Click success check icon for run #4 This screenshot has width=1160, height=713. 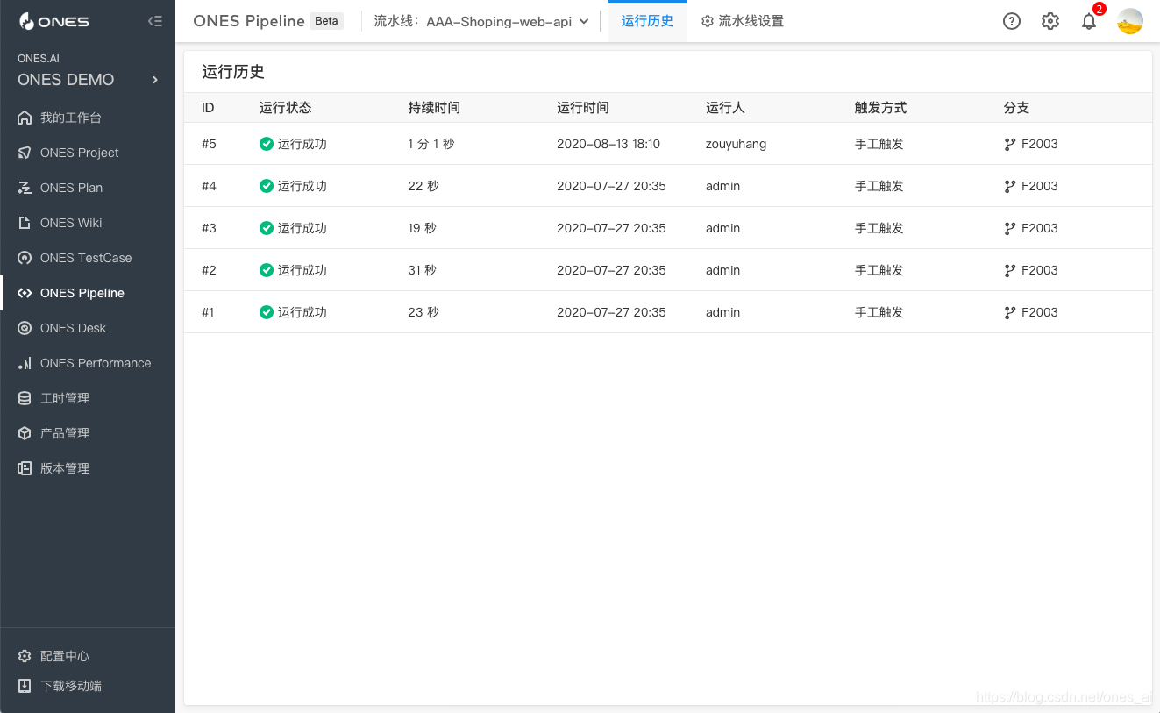[x=267, y=186]
